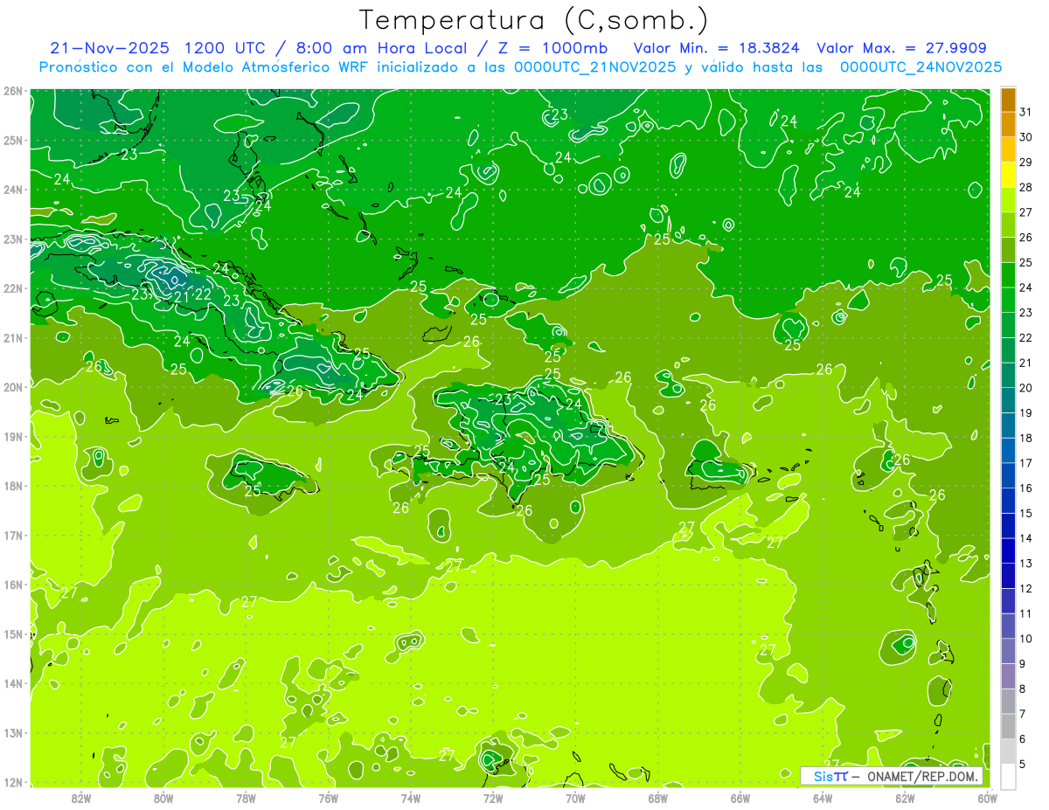Image resolution: width=1049 pixels, height=810 pixels.
Task: Click the '80W' longitude axis label
Action: 163,798
